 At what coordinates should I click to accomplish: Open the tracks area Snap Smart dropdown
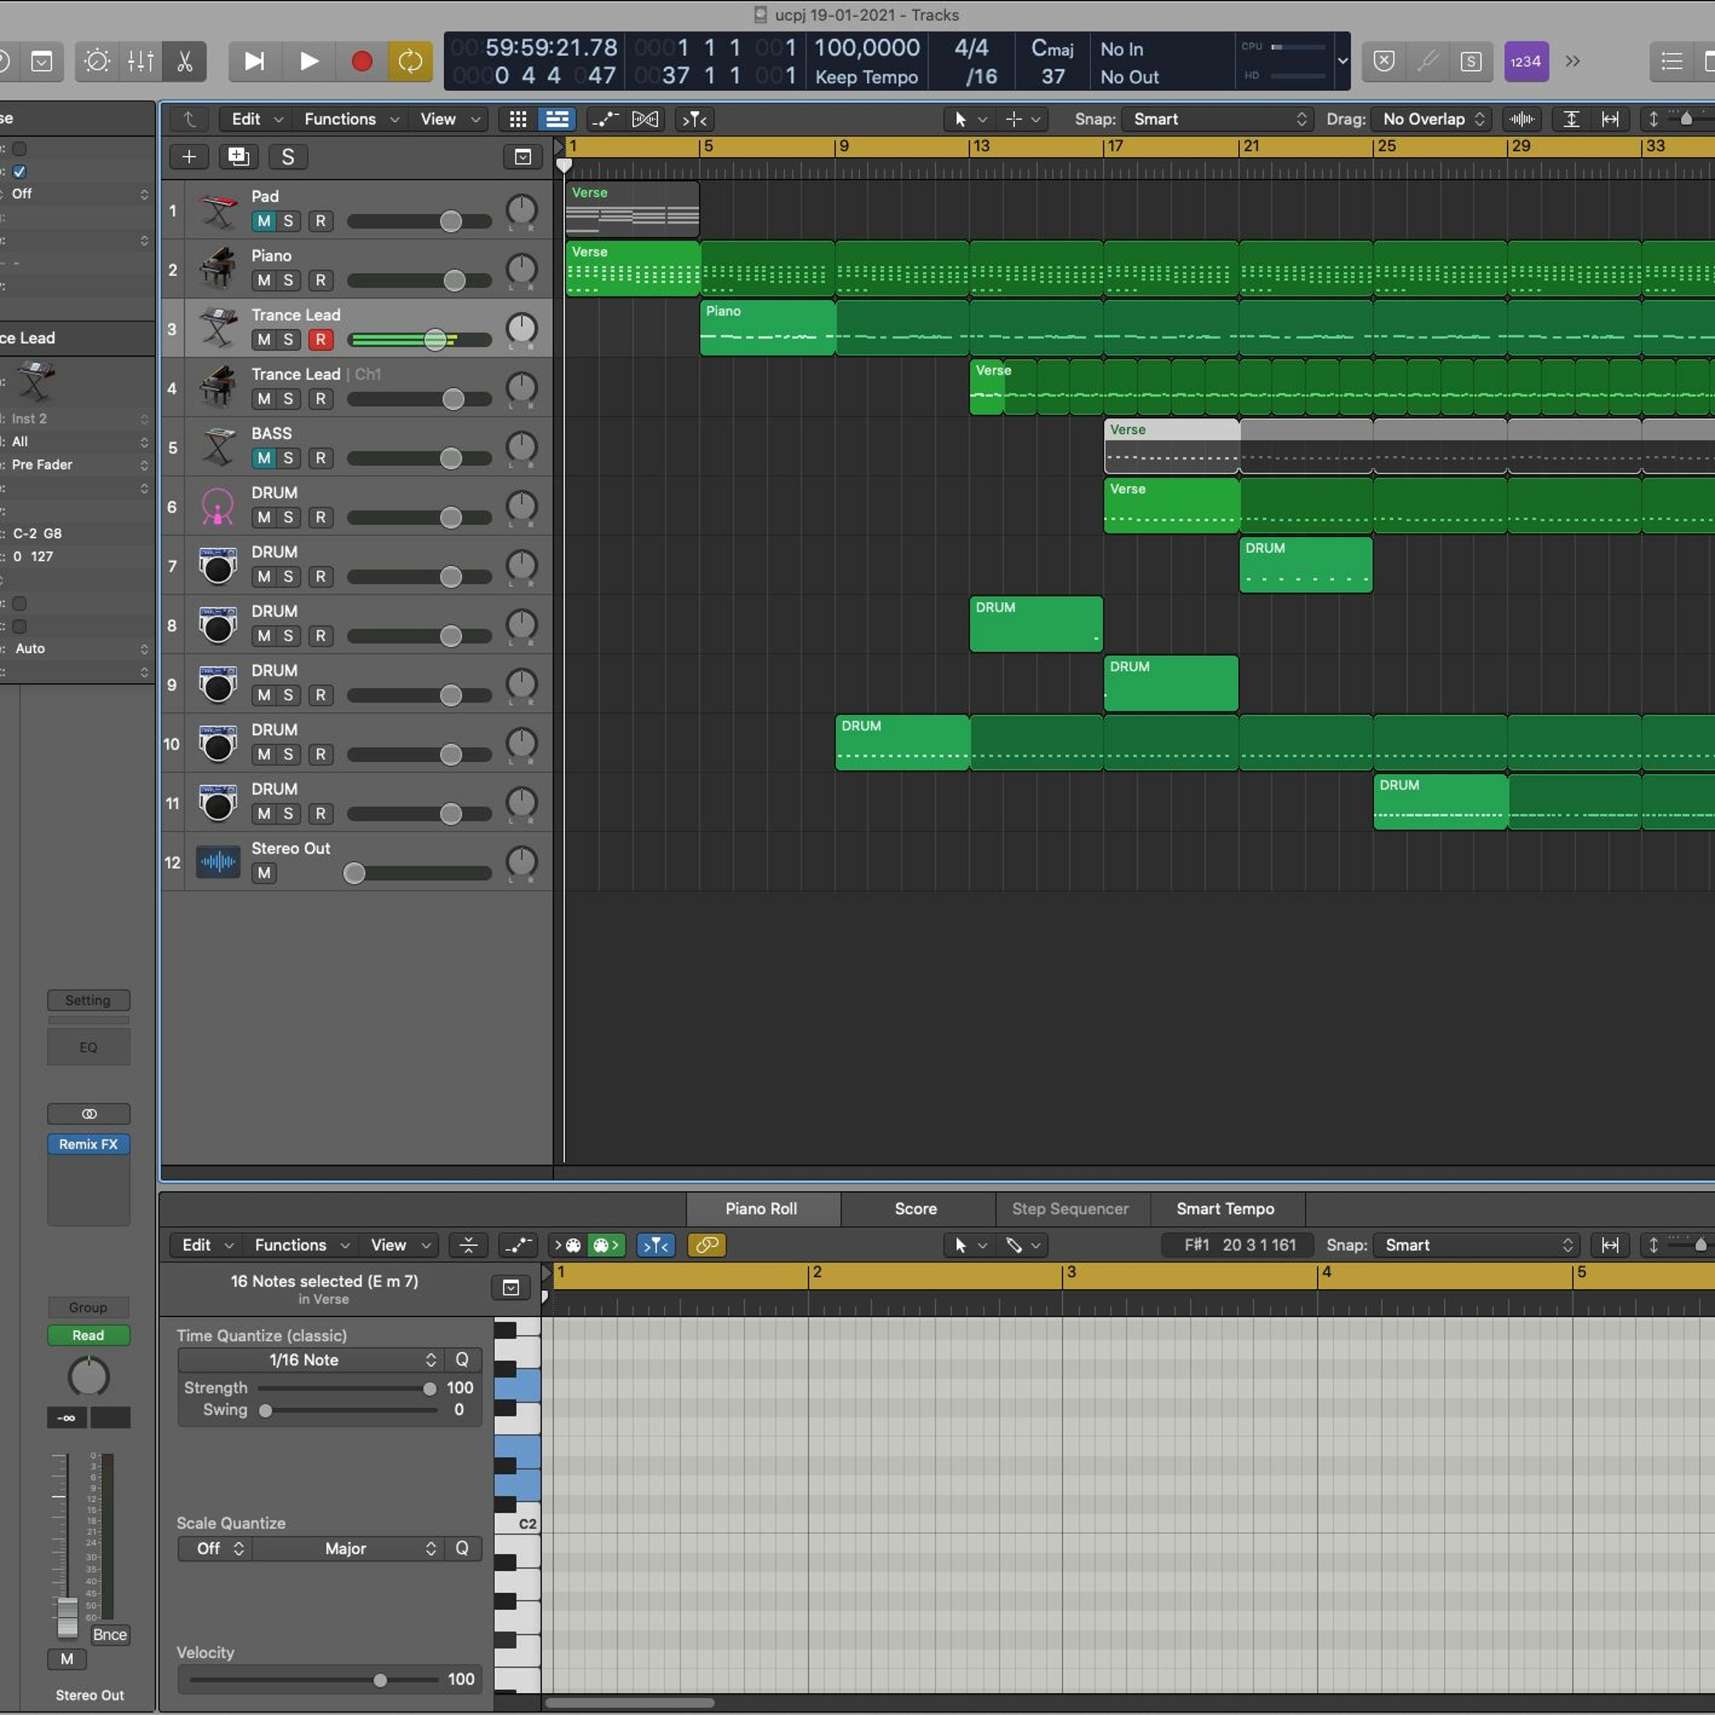pyautogui.click(x=1218, y=119)
